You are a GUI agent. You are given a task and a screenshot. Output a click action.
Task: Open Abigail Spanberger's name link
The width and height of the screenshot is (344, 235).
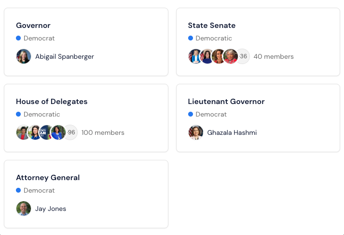point(64,56)
